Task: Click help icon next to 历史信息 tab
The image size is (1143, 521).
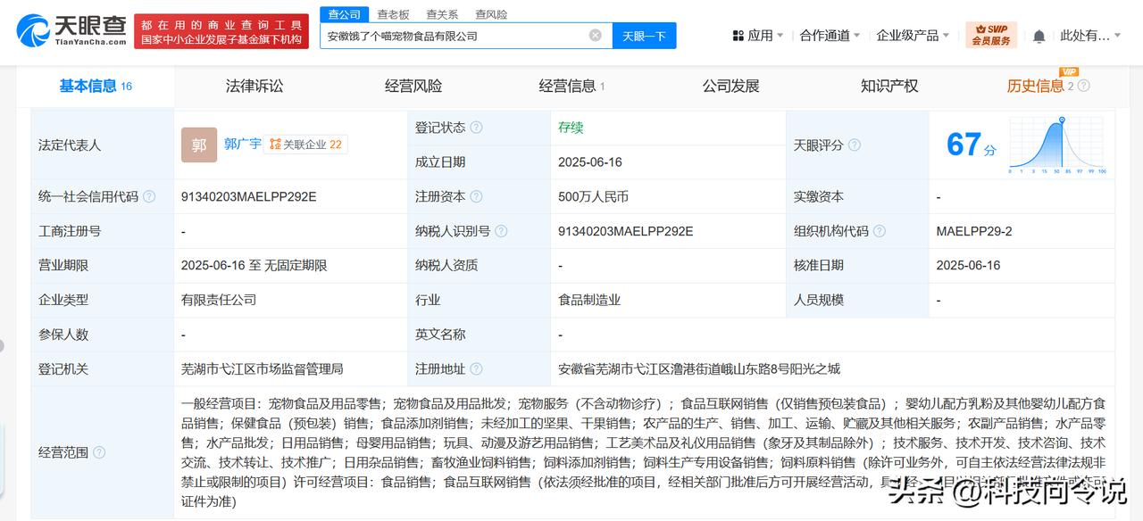Action: click(x=1083, y=86)
